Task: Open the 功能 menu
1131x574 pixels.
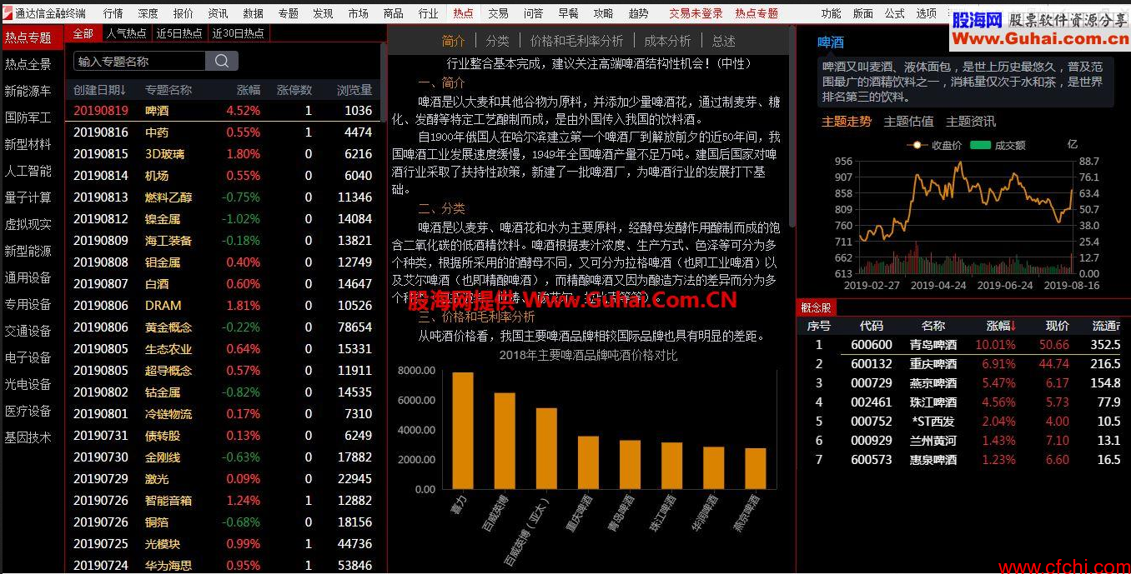Action: click(831, 13)
